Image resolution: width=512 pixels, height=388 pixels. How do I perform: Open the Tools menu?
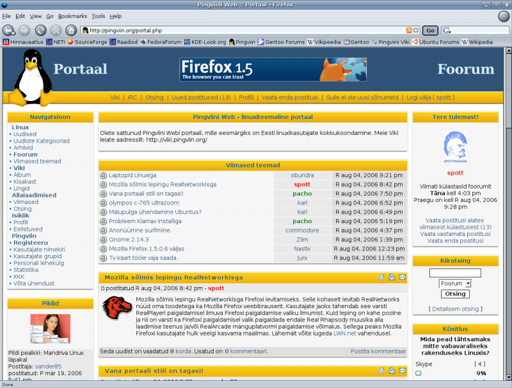tap(99, 16)
